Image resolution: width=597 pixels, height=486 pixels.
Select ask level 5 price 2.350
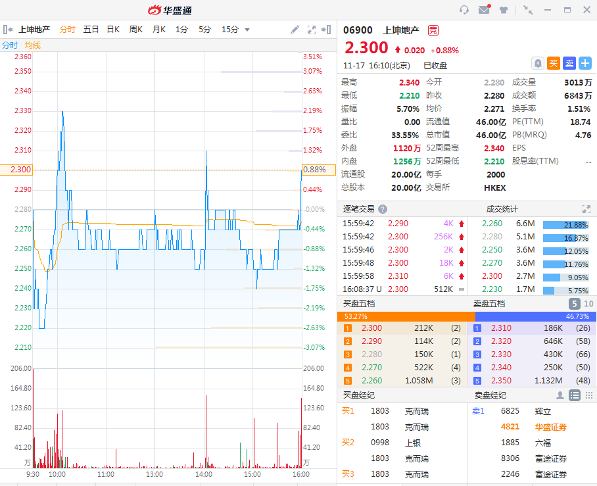click(501, 381)
